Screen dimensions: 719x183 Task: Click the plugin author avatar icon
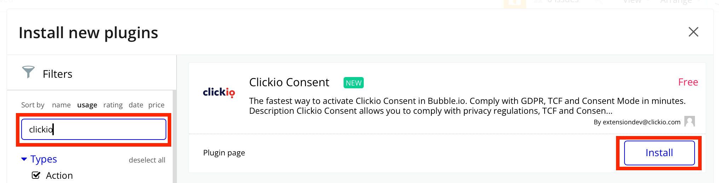(x=689, y=122)
